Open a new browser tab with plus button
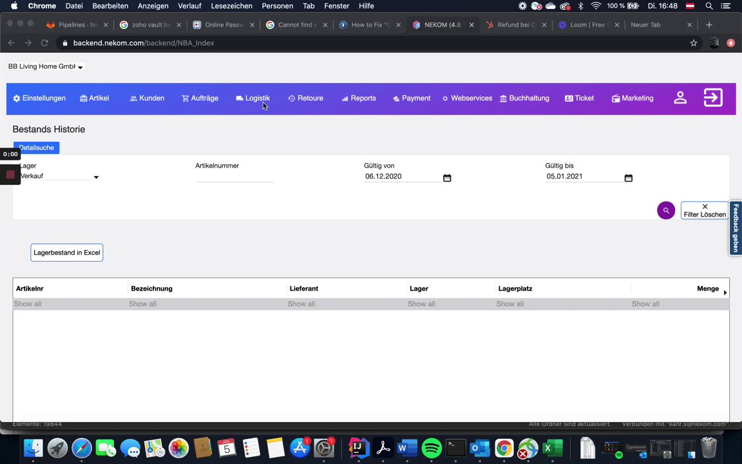This screenshot has height=464, width=742. [x=709, y=24]
